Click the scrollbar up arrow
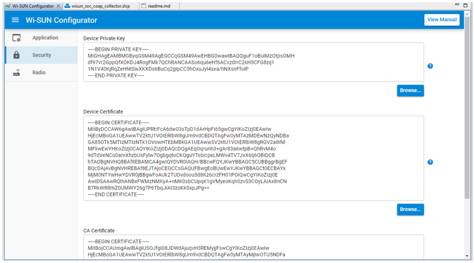 pyautogui.click(x=467, y=15)
